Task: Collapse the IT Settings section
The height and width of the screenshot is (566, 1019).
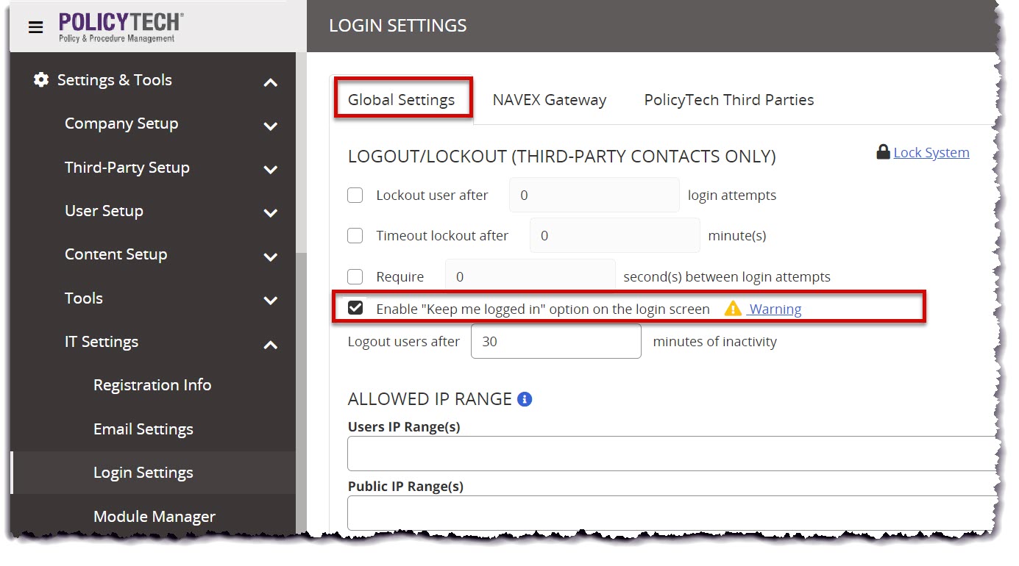Action: 102,341
